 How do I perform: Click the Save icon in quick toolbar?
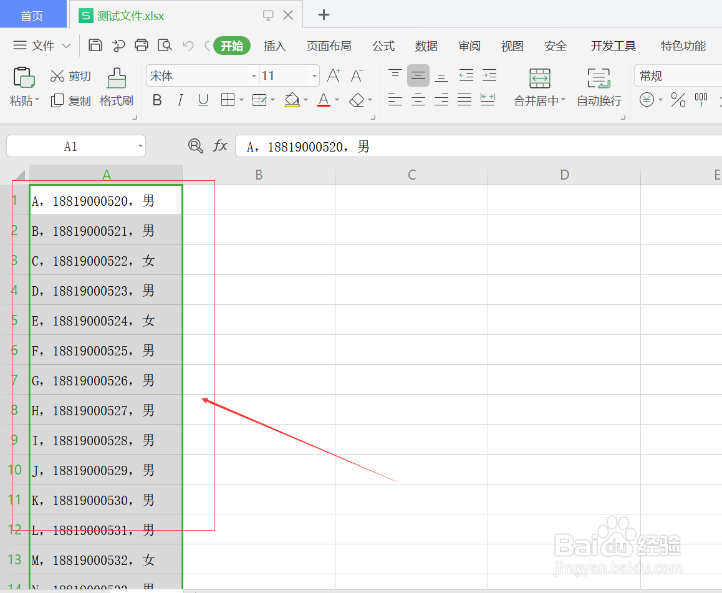click(95, 45)
